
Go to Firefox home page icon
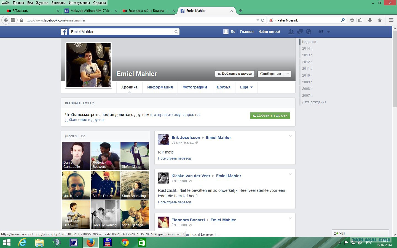pyautogui.click(x=380, y=20)
